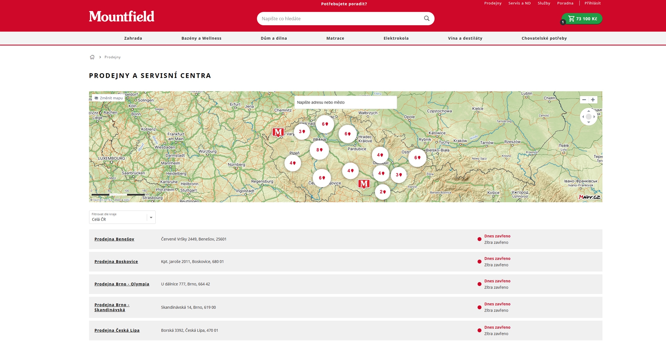Open the cluster of 4 stores south of Pardubice

pos(350,170)
